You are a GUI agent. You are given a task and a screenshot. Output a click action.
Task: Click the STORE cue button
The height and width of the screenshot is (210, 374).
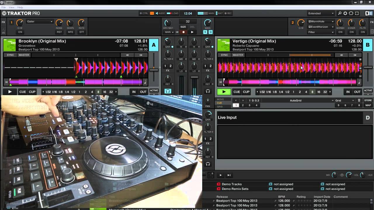click(368, 101)
